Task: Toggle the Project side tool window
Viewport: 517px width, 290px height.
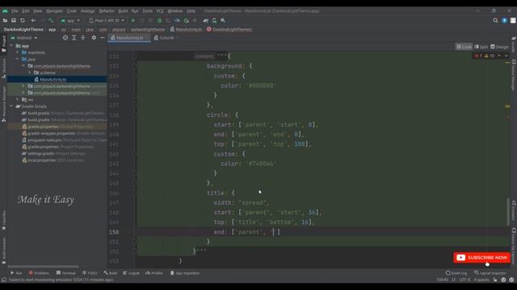Action: (3, 43)
